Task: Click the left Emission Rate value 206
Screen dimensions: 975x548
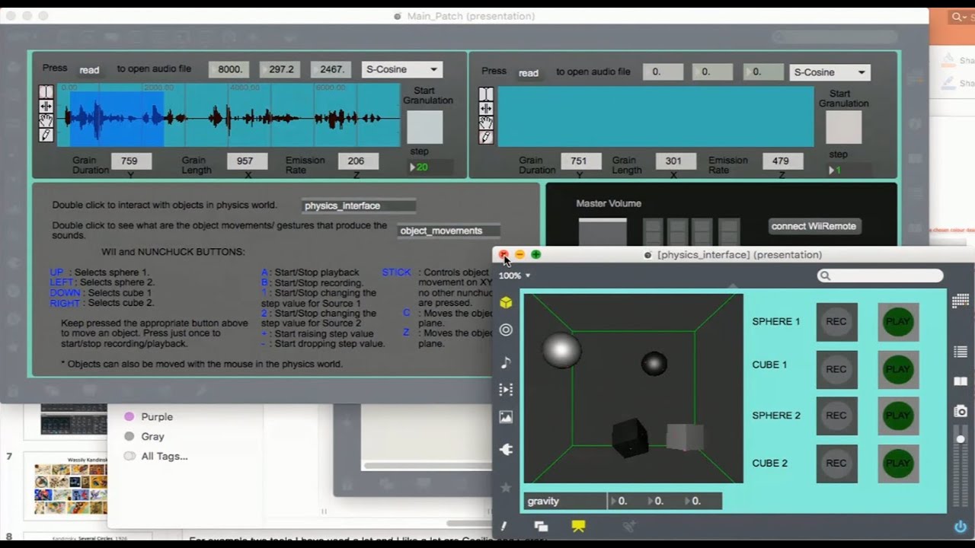Action: [358, 161]
